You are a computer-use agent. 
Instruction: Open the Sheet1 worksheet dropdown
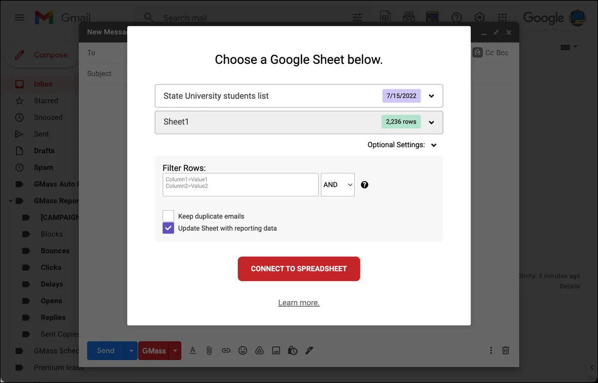(x=299, y=122)
